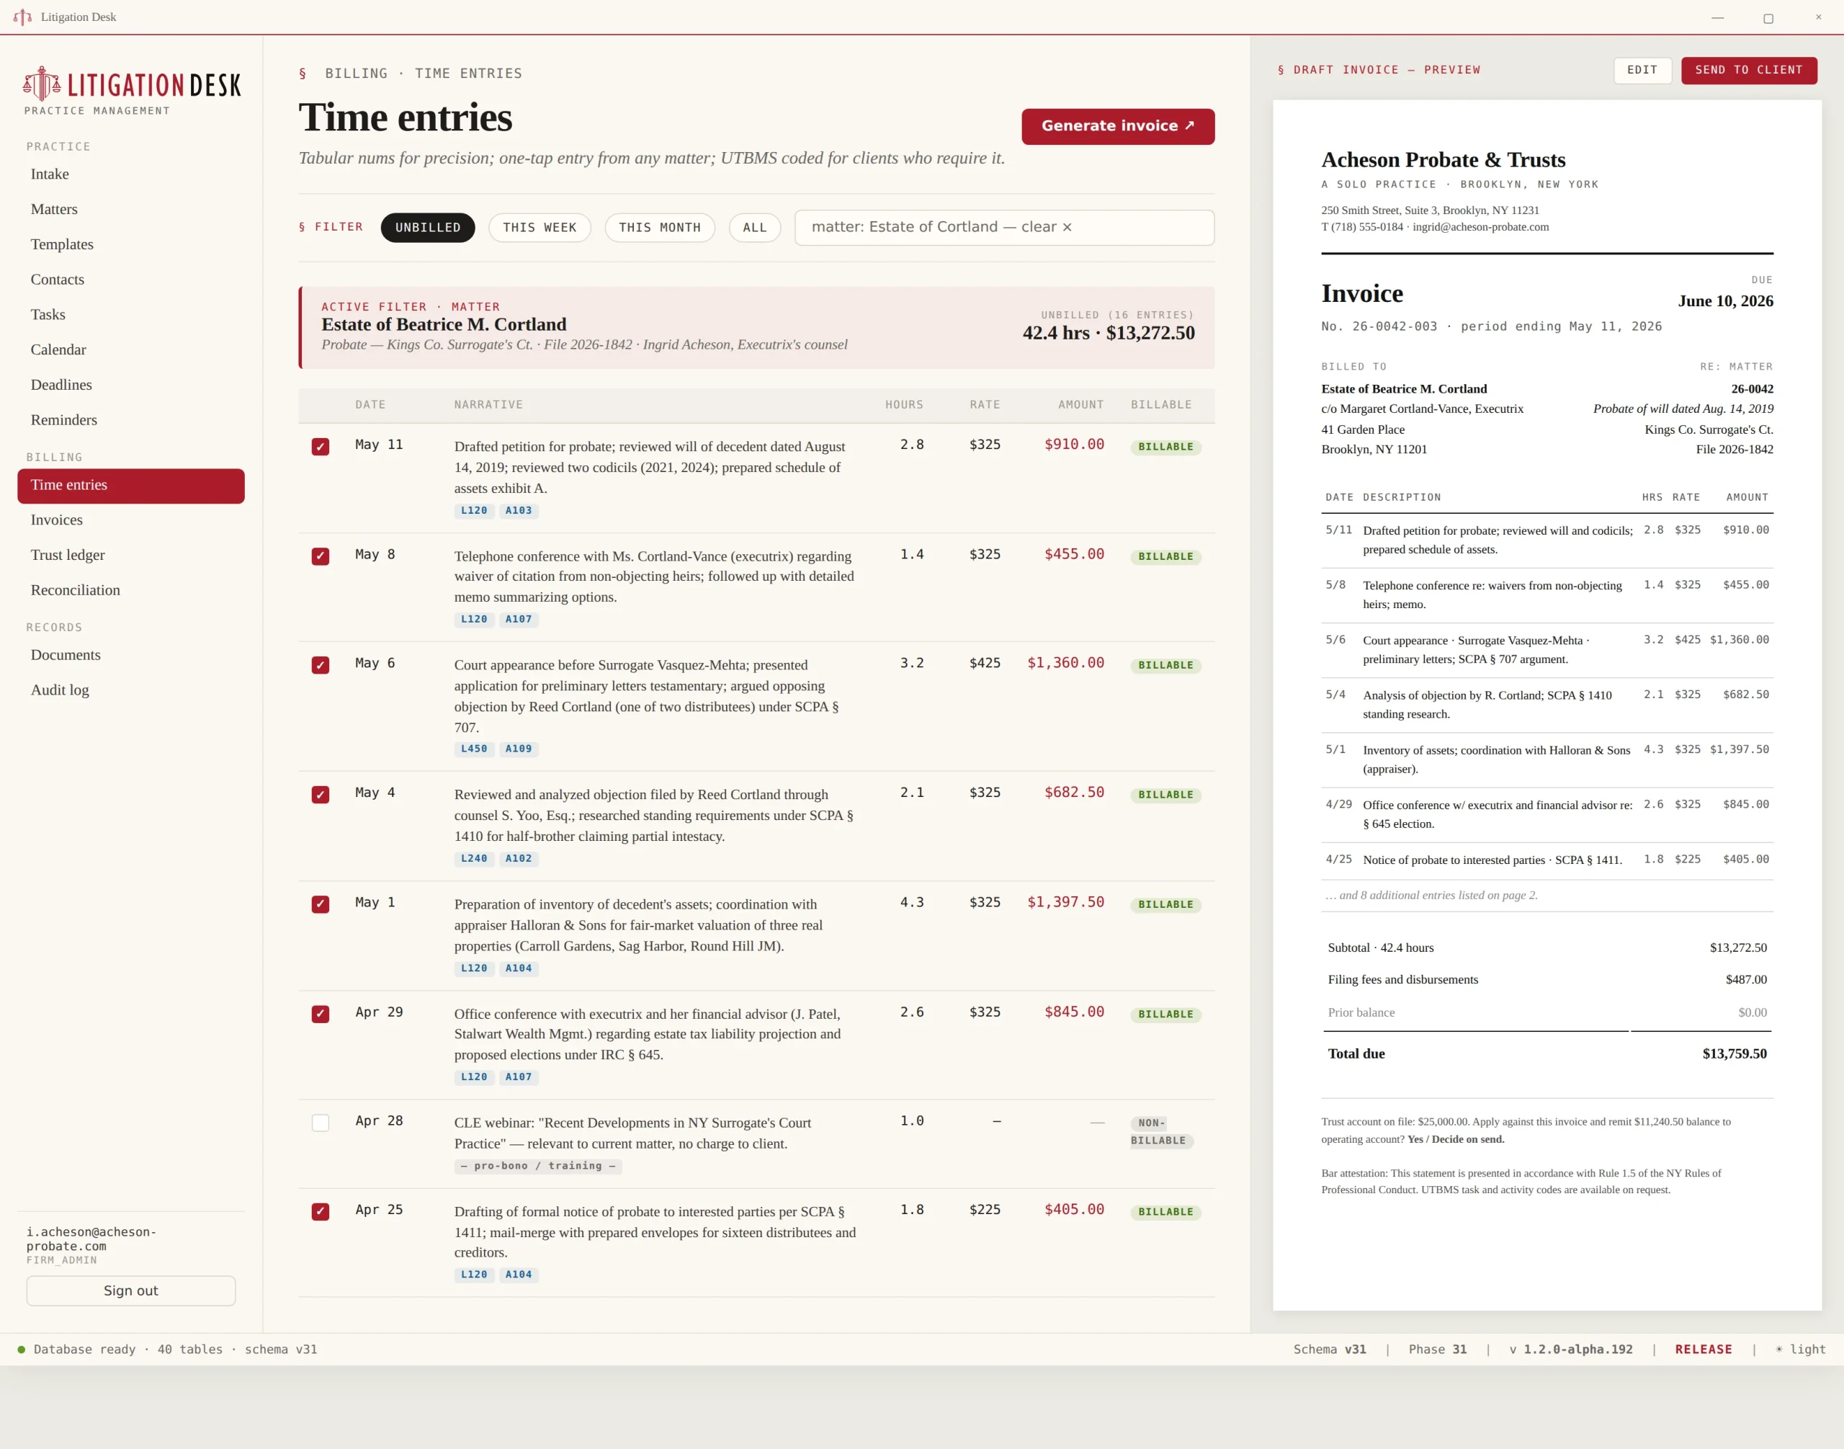Open Invoices page

pyautogui.click(x=130, y=520)
